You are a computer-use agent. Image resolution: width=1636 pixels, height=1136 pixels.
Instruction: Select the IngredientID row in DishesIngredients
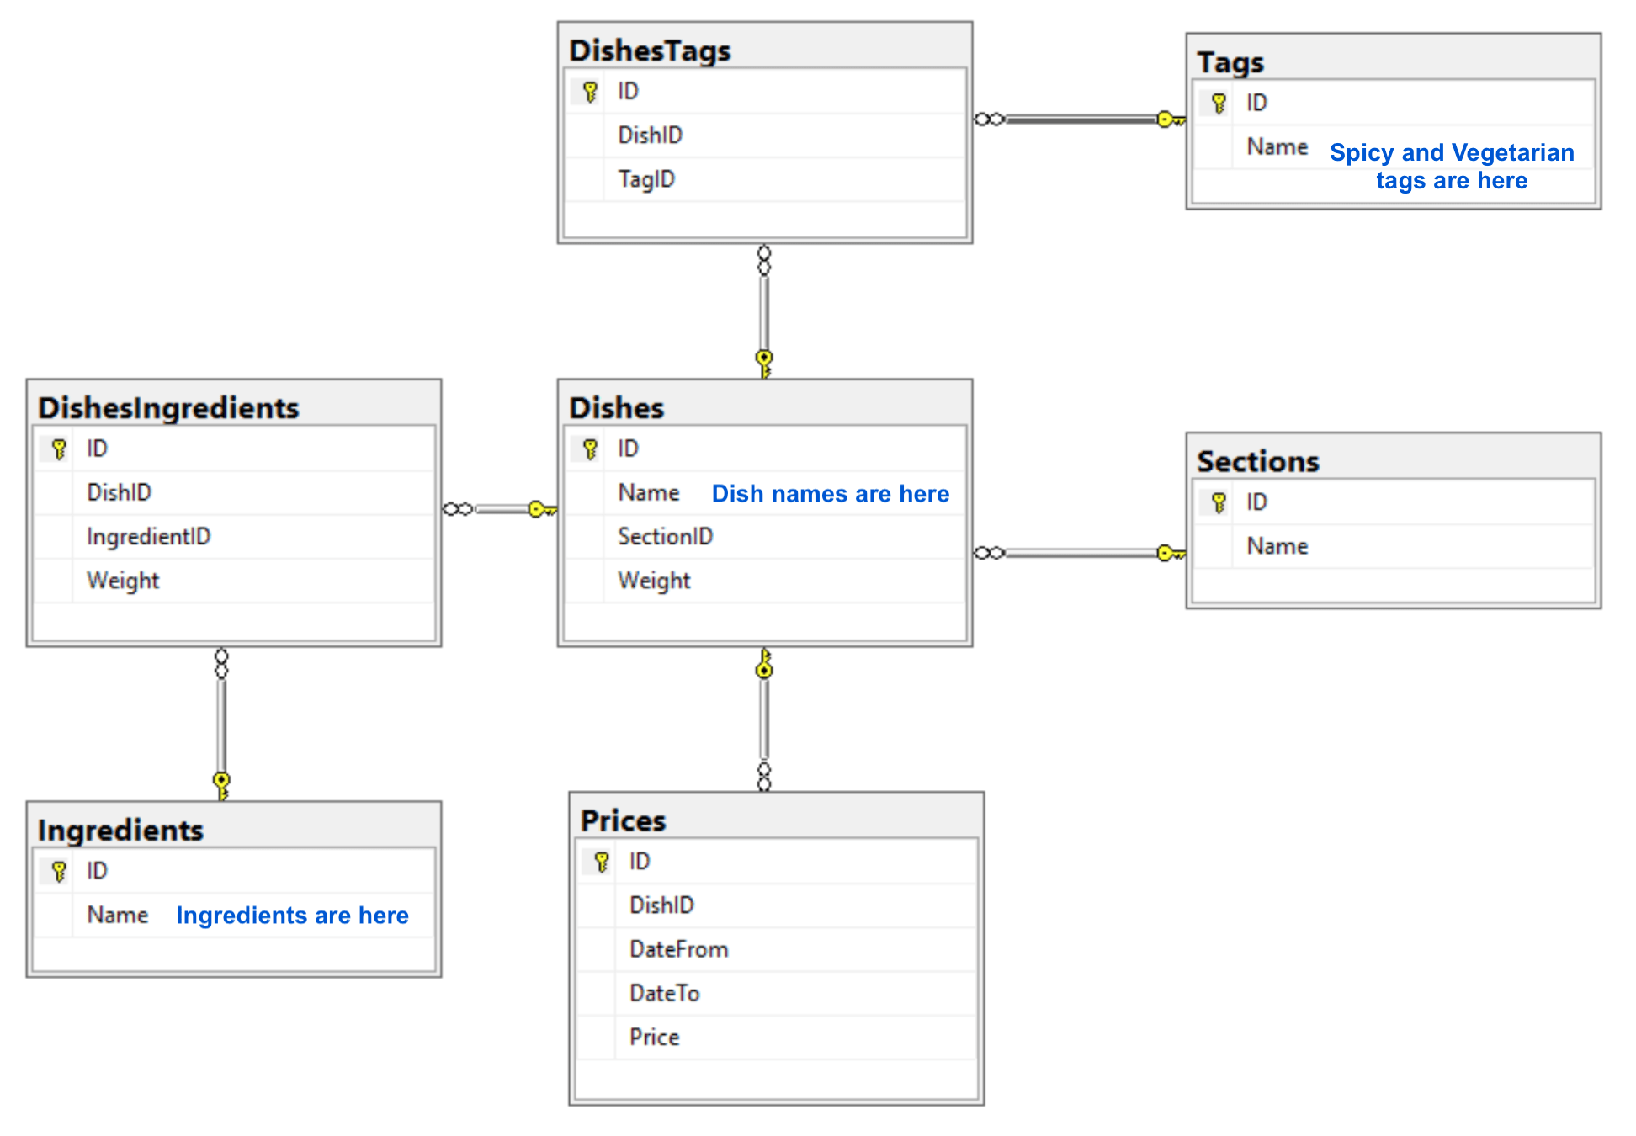(x=148, y=536)
